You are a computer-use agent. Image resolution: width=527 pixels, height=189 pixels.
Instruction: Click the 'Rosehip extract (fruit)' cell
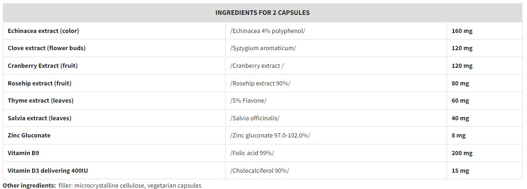(x=40, y=84)
